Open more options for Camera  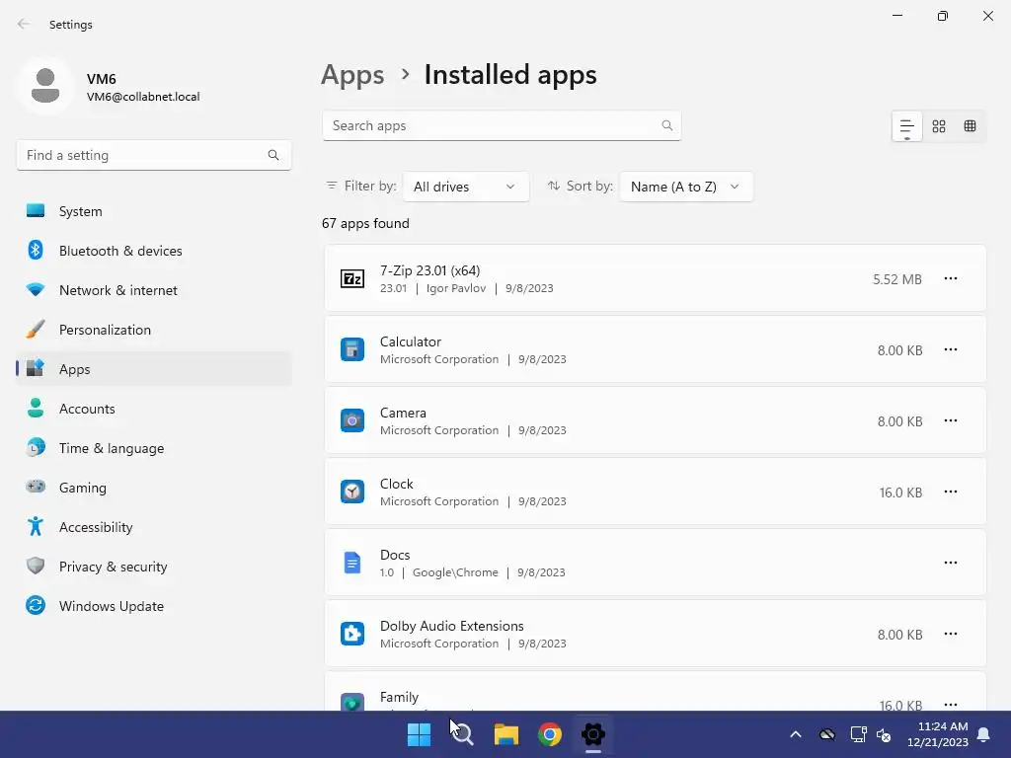click(x=951, y=420)
